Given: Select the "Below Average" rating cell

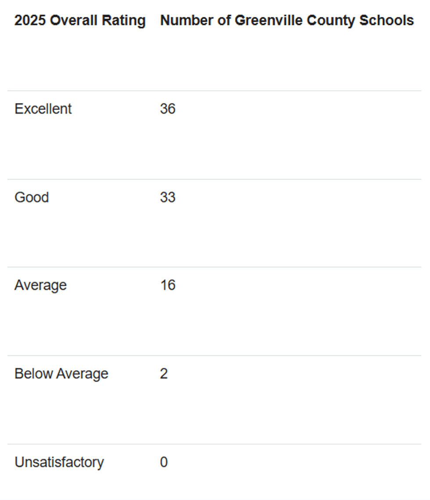Looking at the screenshot, I should tap(61, 374).
